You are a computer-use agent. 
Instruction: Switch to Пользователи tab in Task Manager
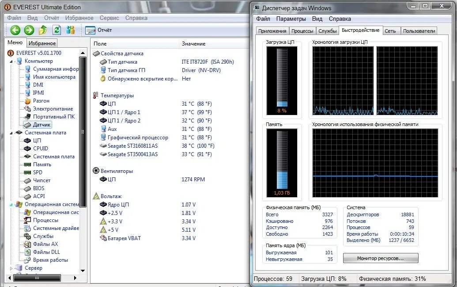[x=419, y=31]
